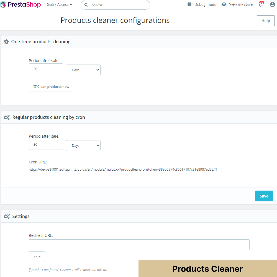Screen dimensions: 277x277
Task: Click the magnifier icon in the search bar
Action: 86,5
